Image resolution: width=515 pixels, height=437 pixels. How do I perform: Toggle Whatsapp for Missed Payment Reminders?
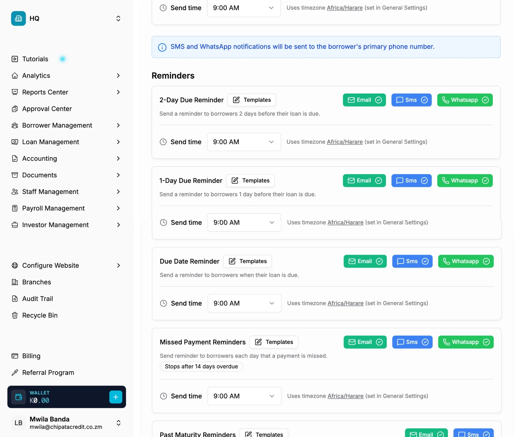click(x=466, y=342)
